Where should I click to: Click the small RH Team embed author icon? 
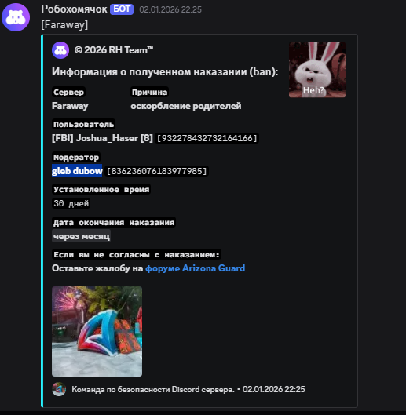pos(60,50)
